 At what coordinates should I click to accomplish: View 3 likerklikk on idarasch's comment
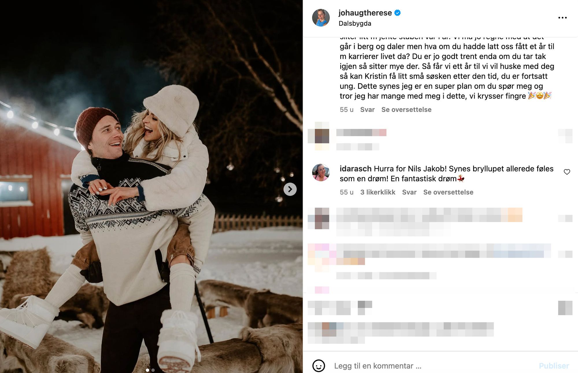pyautogui.click(x=378, y=192)
